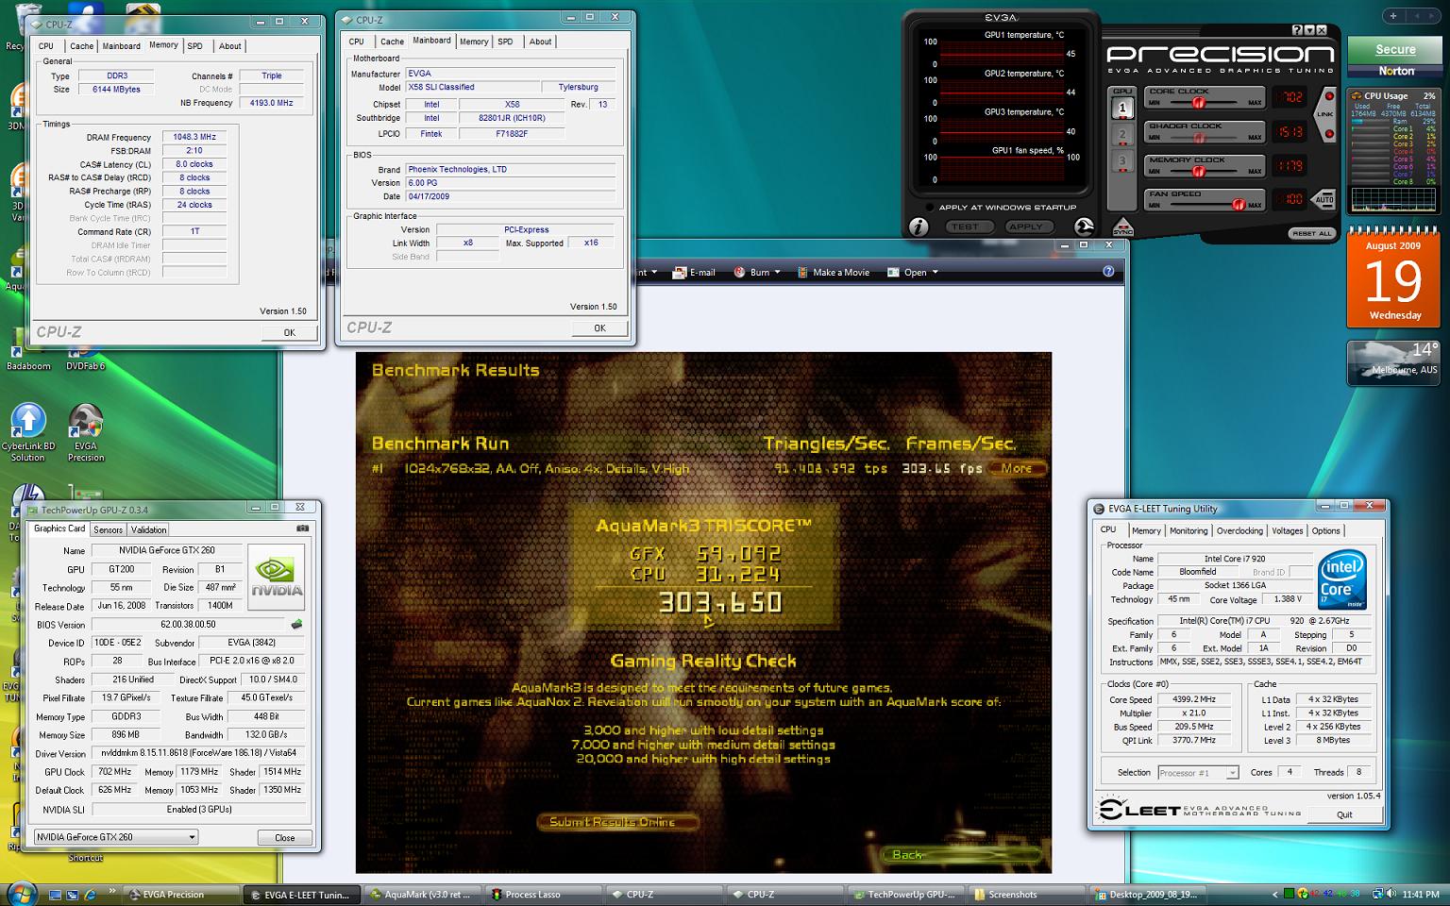
Task: Click the Core Clock slider knob
Action: [x=1200, y=102]
